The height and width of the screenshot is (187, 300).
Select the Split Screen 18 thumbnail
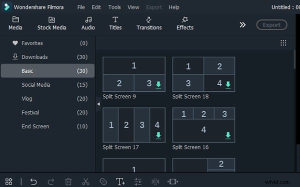(x=203, y=74)
